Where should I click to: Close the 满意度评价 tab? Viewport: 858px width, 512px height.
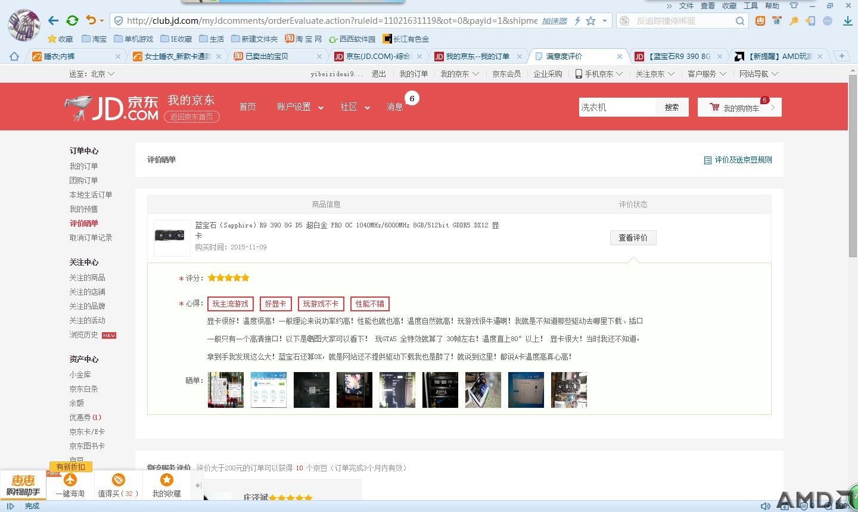click(x=620, y=57)
